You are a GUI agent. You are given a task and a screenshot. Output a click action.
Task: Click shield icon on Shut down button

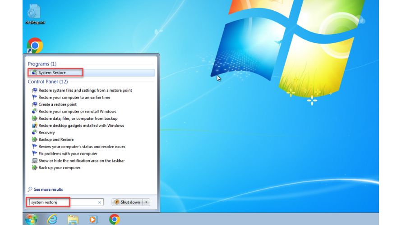117,202
